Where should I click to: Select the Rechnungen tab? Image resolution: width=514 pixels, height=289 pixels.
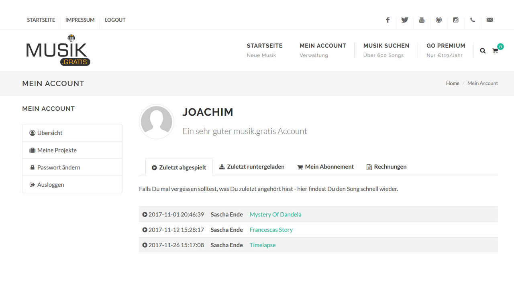[x=386, y=167]
